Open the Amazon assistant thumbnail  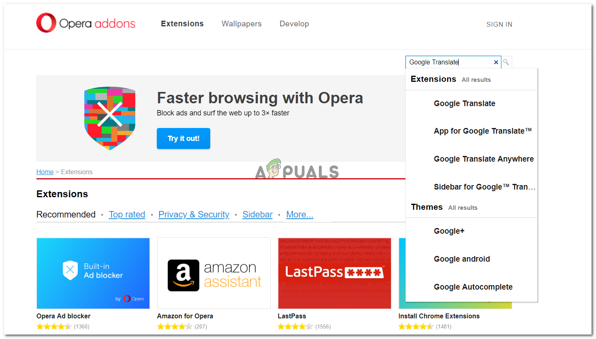tap(214, 273)
